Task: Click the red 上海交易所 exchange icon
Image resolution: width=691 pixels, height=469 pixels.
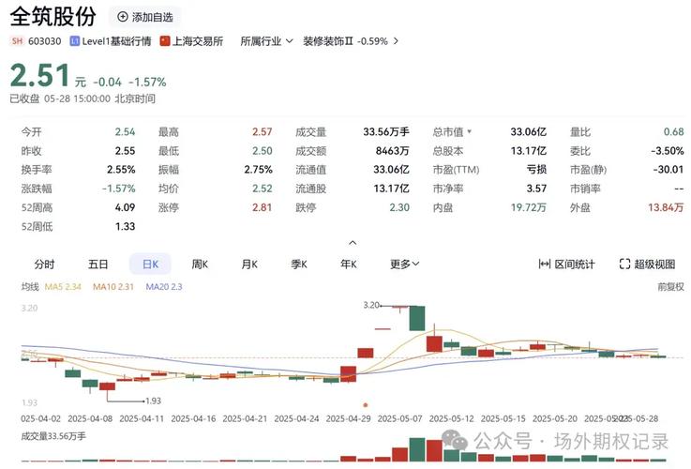Action: point(165,41)
